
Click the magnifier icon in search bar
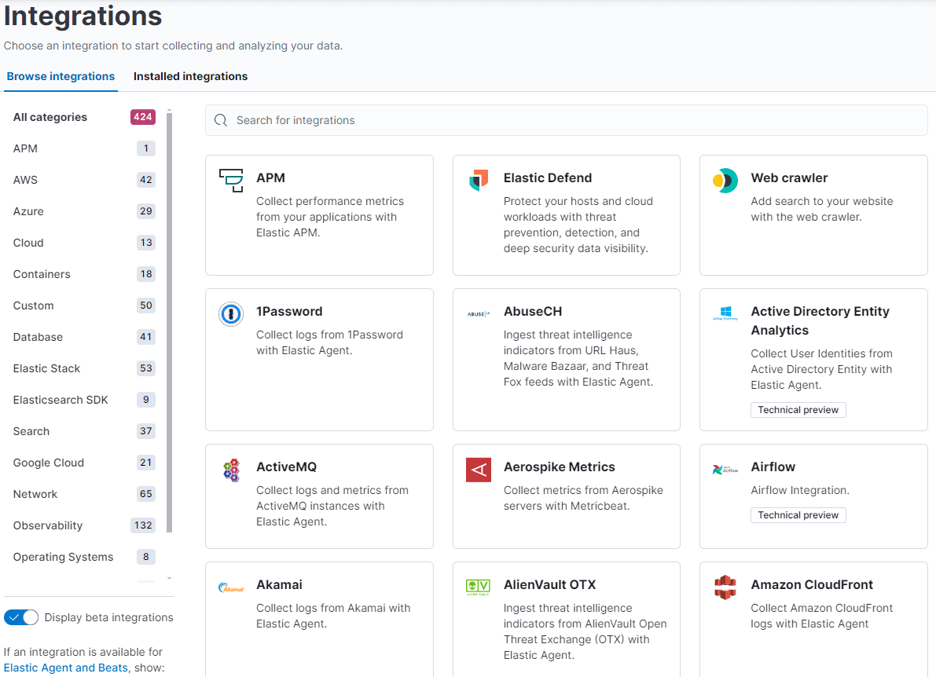tap(221, 120)
